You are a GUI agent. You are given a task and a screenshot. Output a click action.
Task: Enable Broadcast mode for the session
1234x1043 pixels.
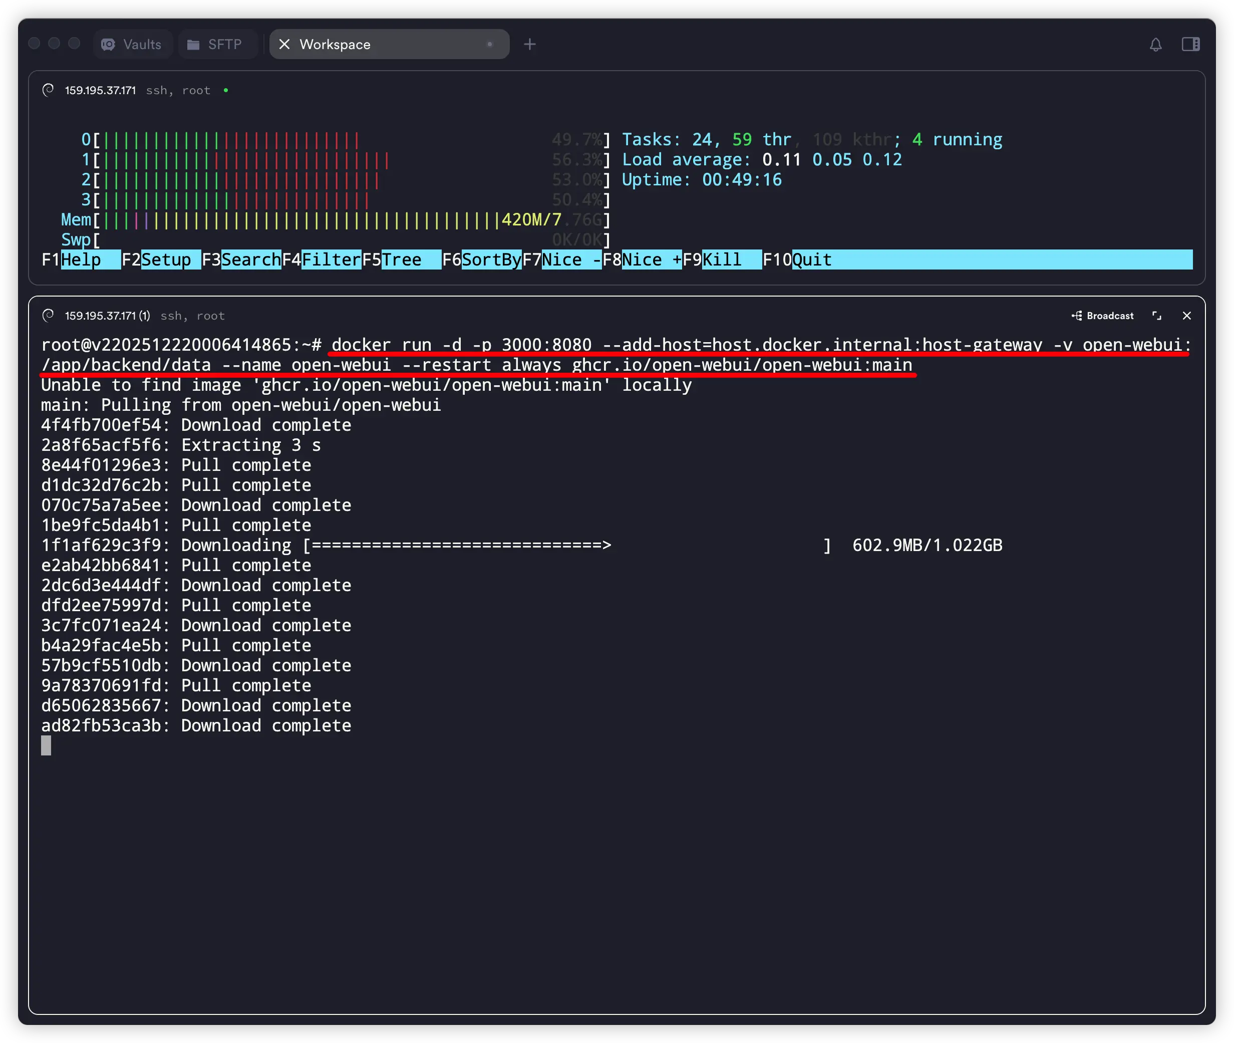click(1103, 315)
